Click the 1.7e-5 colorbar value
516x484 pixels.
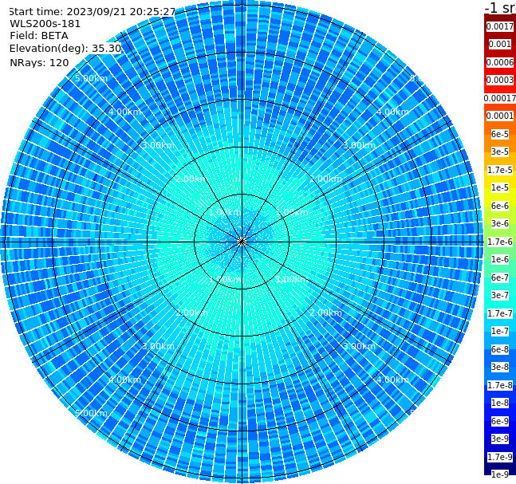point(500,170)
